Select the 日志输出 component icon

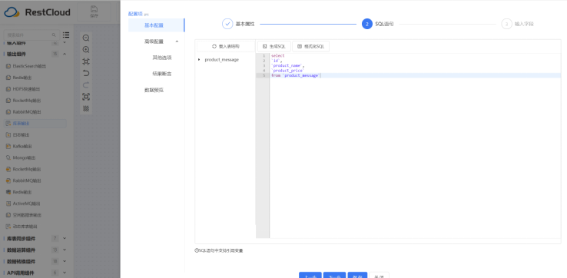(8, 135)
